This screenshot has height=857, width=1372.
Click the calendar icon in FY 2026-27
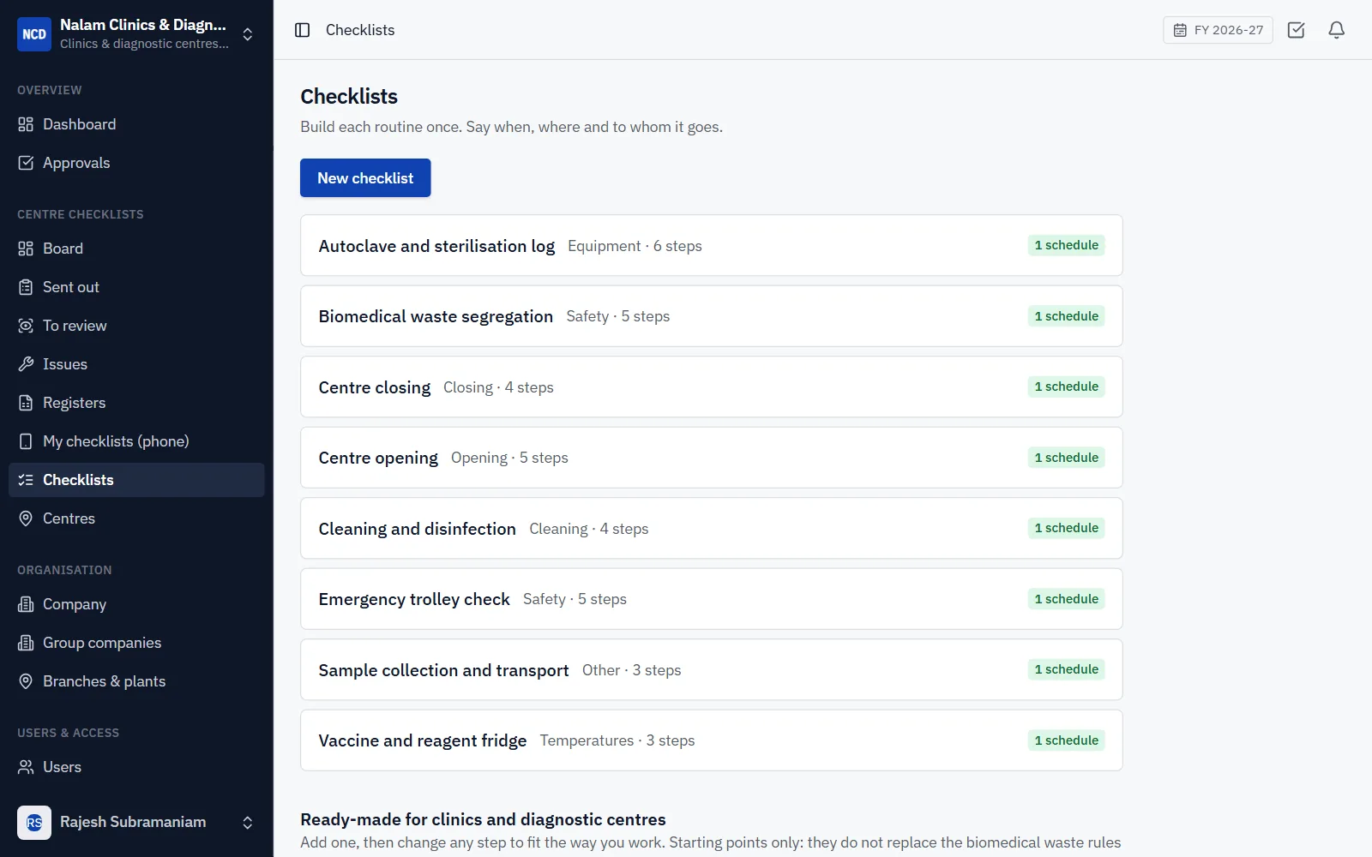coord(1180,30)
